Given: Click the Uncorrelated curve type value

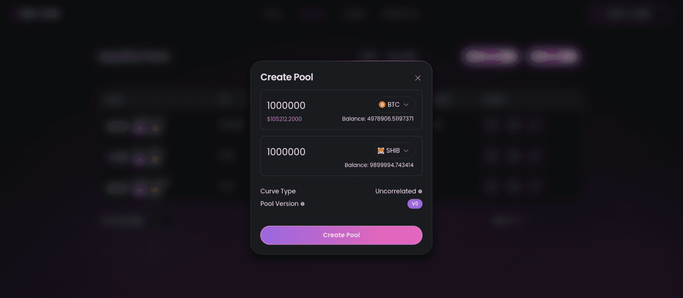Looking at the screenshot, I should point(395,191).
